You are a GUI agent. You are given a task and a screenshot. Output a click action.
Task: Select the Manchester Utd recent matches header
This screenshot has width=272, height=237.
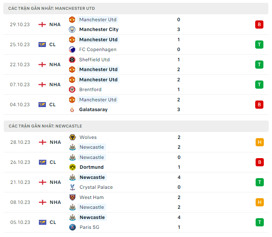[52, 8]
